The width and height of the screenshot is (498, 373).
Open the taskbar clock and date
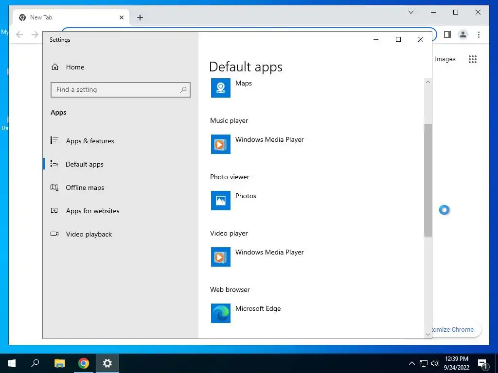[456, 363]
